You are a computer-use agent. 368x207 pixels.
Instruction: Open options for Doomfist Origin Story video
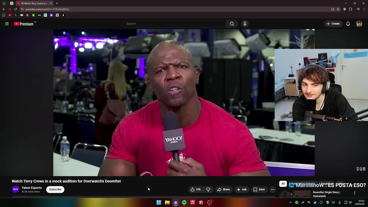click(354, 193)
